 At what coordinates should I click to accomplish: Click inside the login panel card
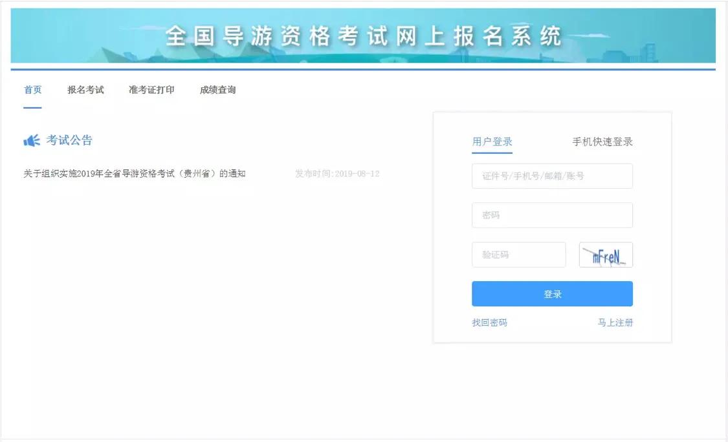point(552,226)
